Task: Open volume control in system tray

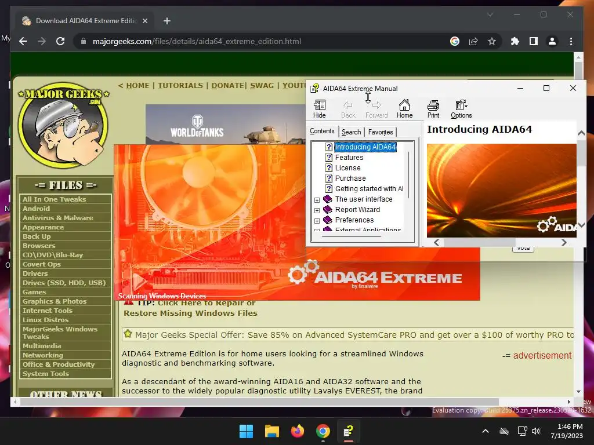Action: coord(535,431)
